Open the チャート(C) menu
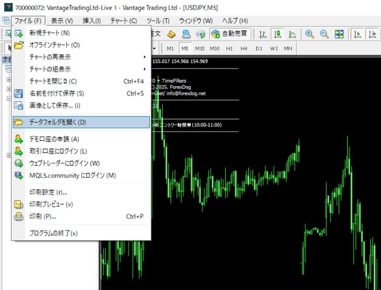 point(124,21)
